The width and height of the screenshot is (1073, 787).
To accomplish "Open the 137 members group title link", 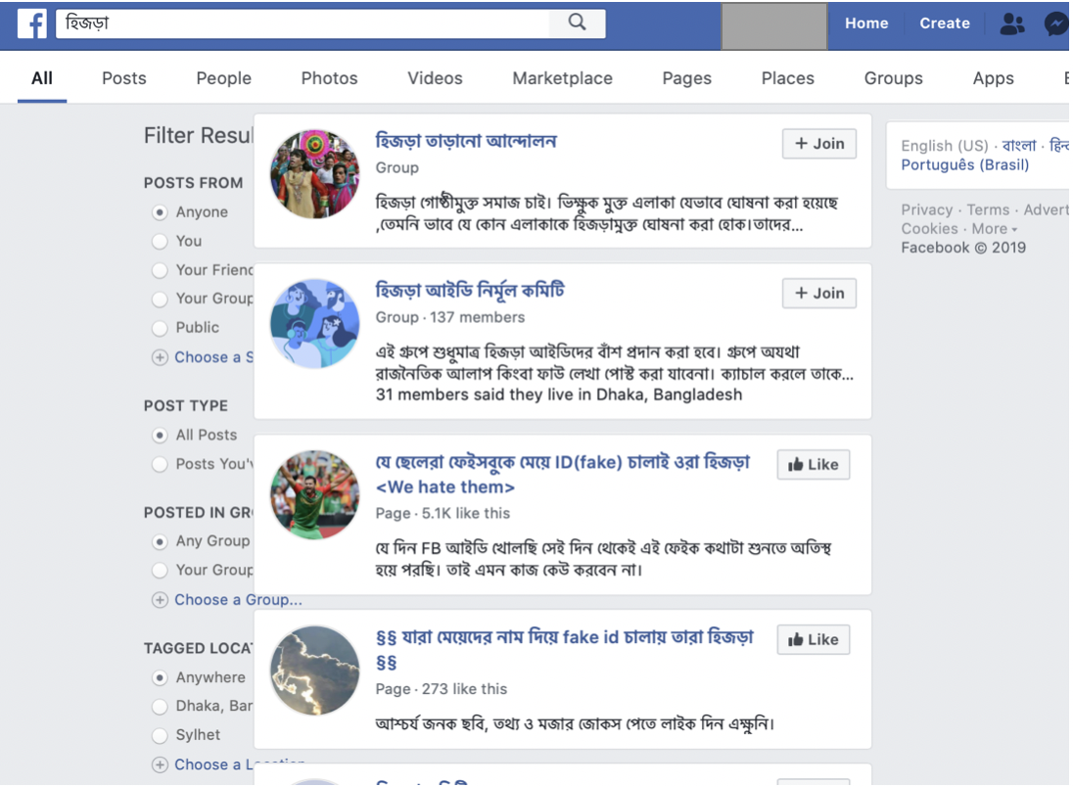I will (x=470, y=291).
